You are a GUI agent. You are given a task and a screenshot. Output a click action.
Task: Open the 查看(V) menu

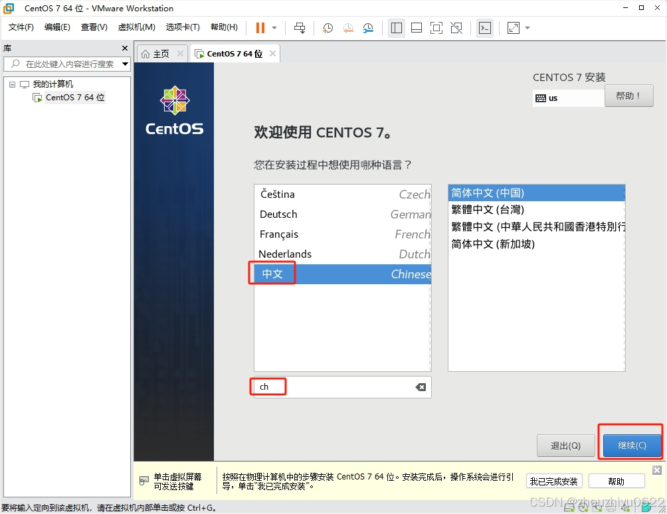94,27
